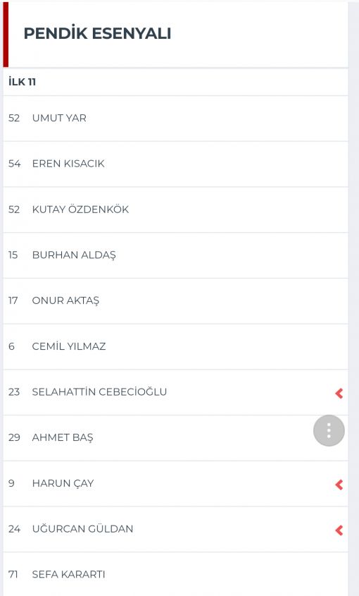The height and width of the screenshot is (596, 359).
Task: Click the red bar beside team title
Action: (6, 35)
